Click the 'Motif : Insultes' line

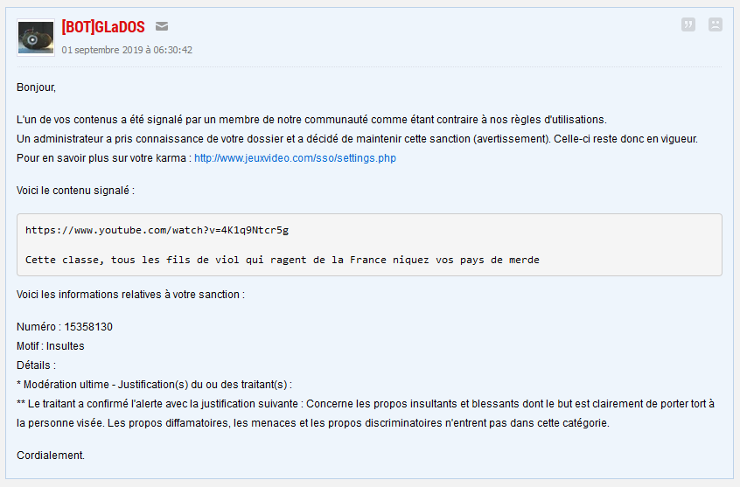[x=51, y=346]
